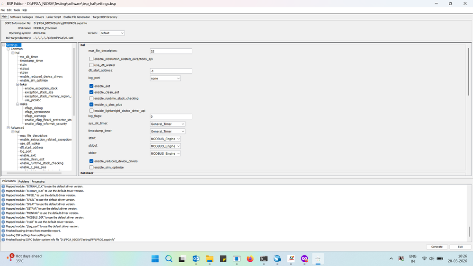Screen dimensions: 473x266
Task: Select cflags_optimization in the settings tree
Action: pyautogui.click(x=37, y=112)
